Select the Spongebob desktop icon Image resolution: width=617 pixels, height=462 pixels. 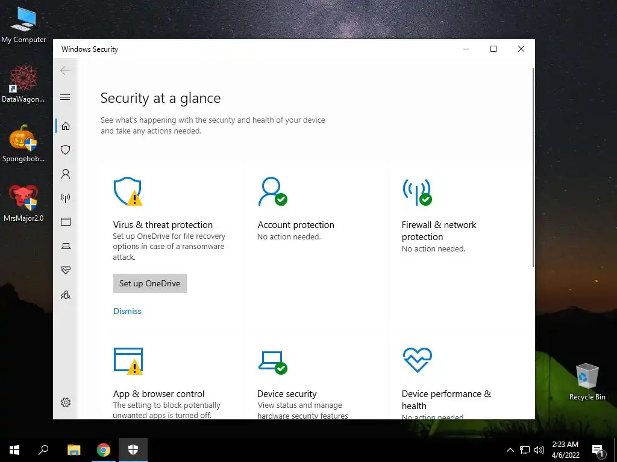(23, 144)
